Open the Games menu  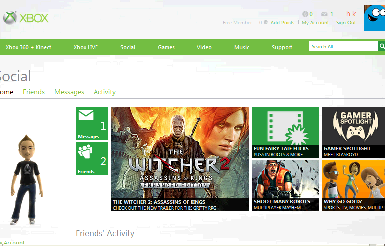[166, 47]
